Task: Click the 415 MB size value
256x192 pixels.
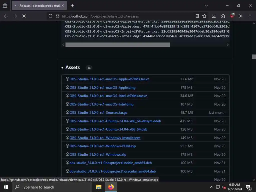Action: [x=186, y=121]
